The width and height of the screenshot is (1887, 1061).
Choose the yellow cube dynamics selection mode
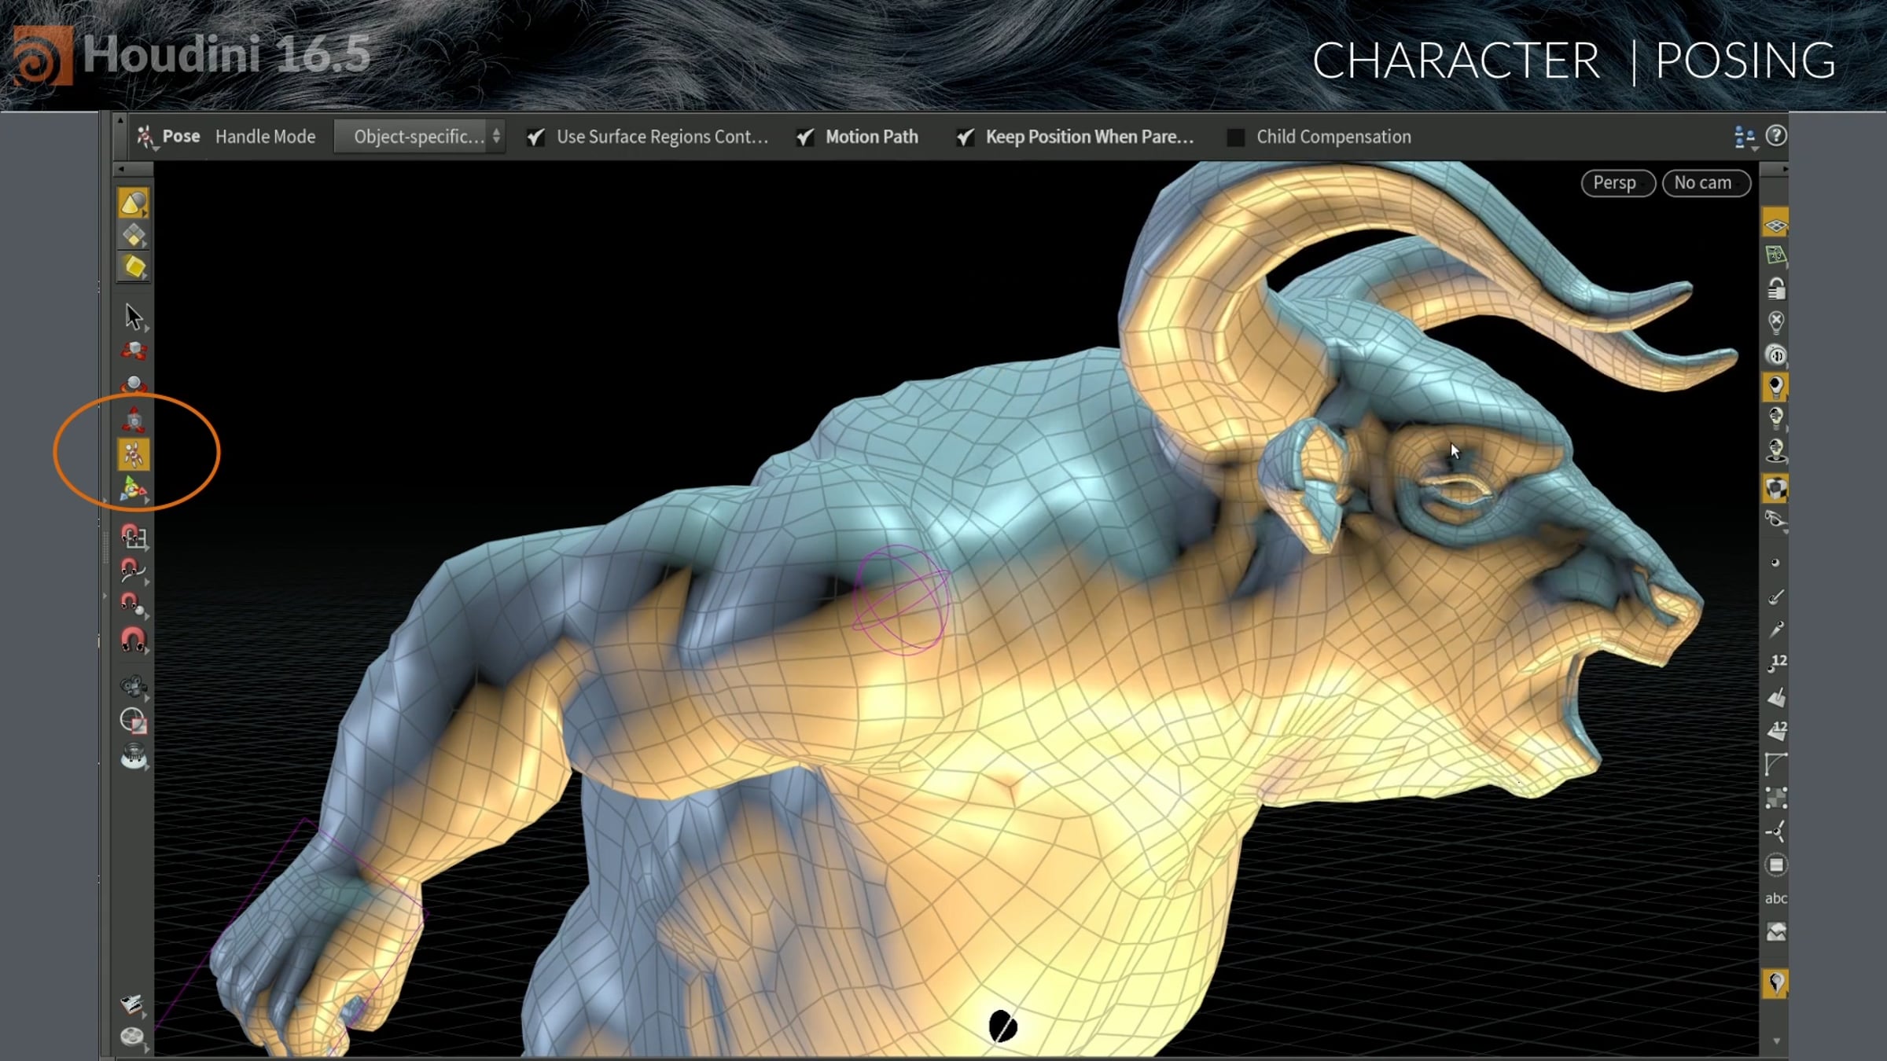[134, 267]
